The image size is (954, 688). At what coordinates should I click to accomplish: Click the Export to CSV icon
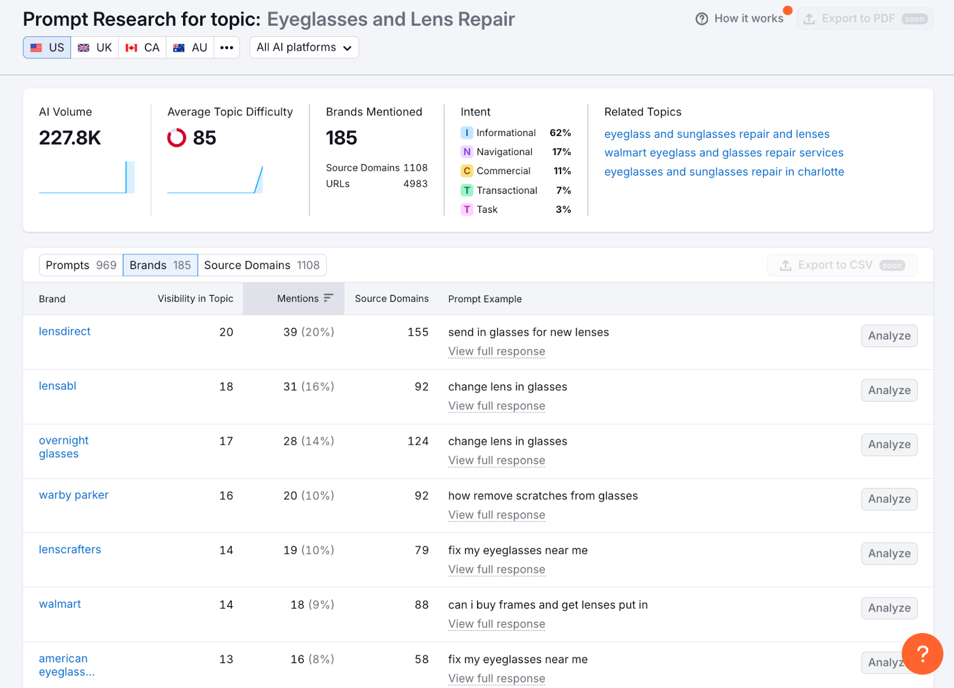coord(787,265)
